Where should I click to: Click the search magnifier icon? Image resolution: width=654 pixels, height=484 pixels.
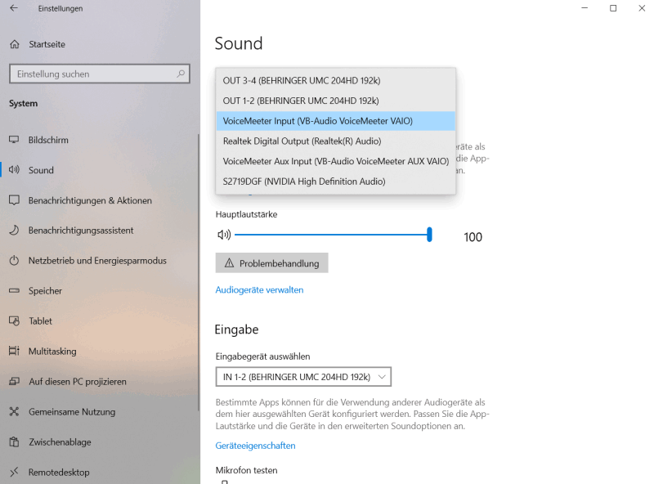pos(181,74)
